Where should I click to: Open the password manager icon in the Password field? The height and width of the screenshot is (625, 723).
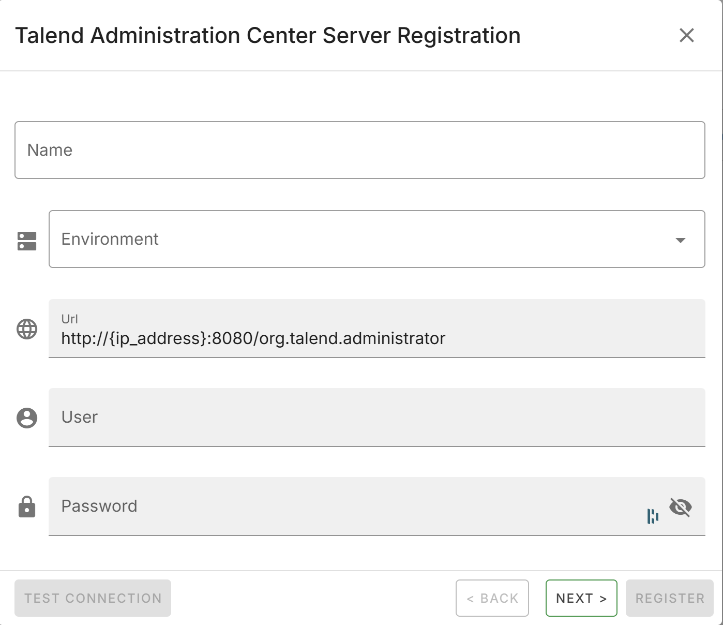point(654,516)
